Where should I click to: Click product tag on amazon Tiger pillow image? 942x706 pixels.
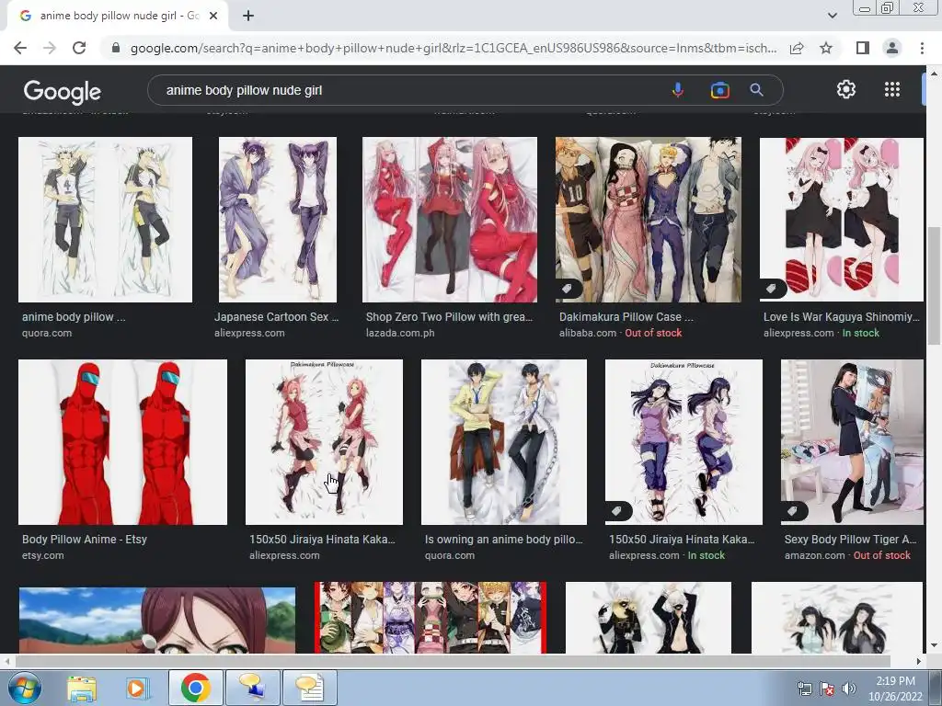point(792,511)
